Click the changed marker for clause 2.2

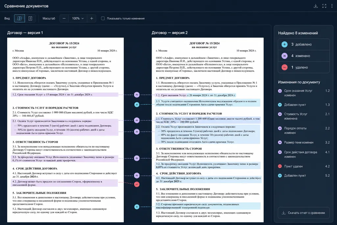137,132
